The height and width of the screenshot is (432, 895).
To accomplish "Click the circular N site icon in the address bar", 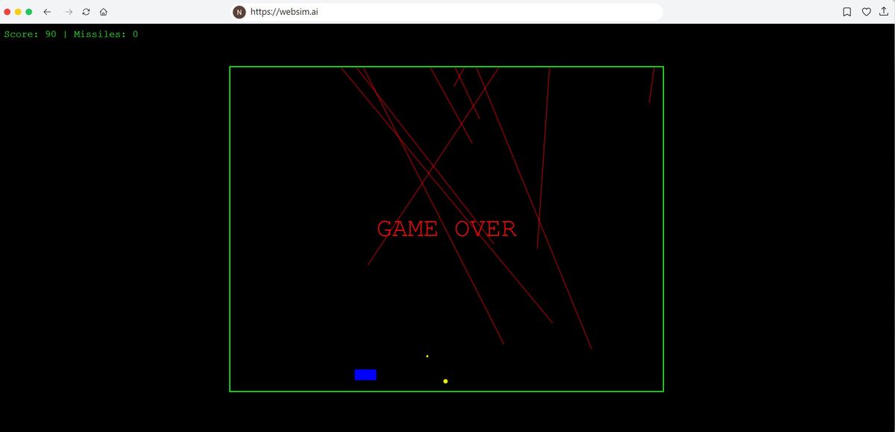I will pos(239,12).
